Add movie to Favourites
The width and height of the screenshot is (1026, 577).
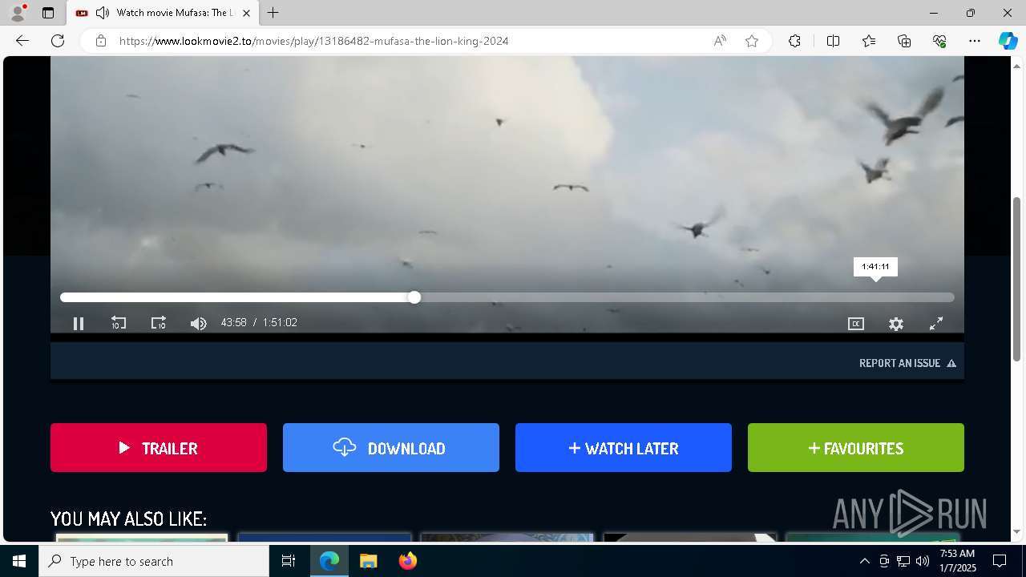(856, 448)
